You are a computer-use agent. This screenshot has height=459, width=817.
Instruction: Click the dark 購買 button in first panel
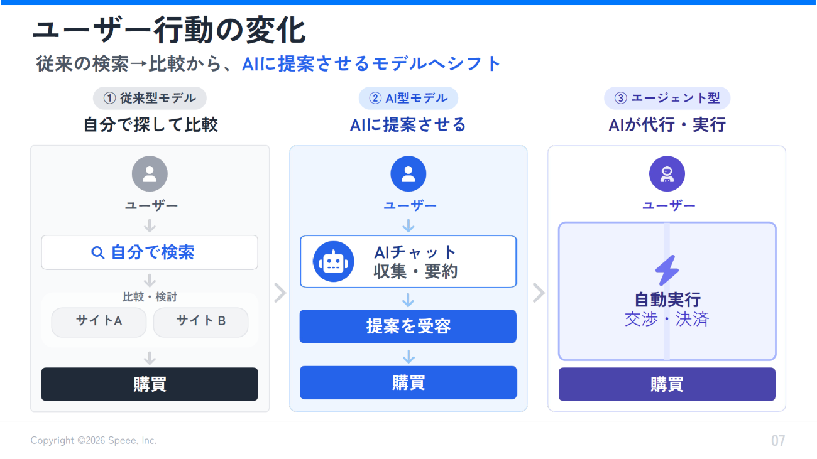pos(150,384)
